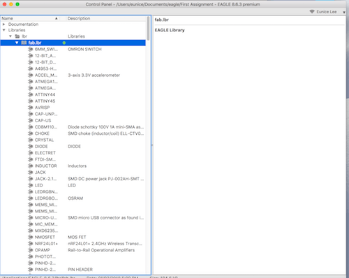Click the OSRAM description text
This screenshot has height=278, width=349.
coord(75,198)
